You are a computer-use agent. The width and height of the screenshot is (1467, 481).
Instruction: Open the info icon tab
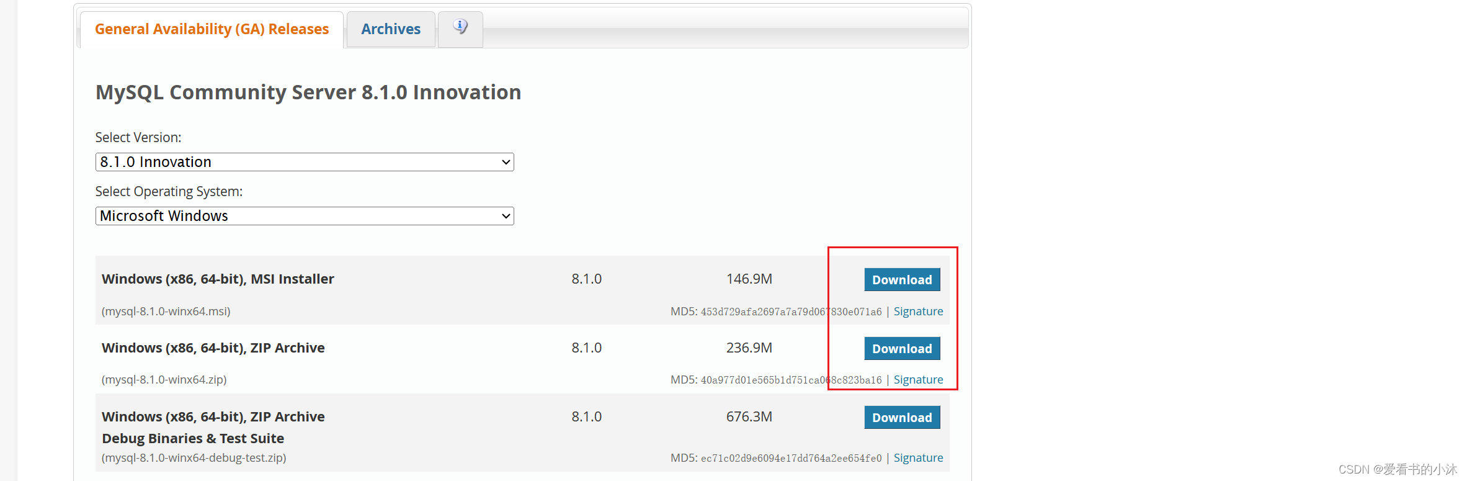pos(460,29)
